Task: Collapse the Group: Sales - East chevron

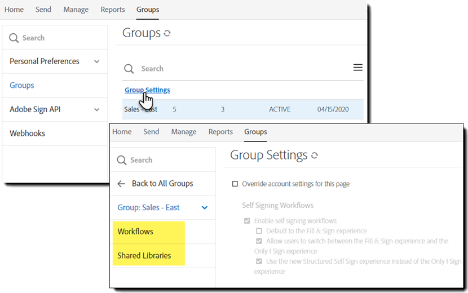Action: [x=205, y=208]
